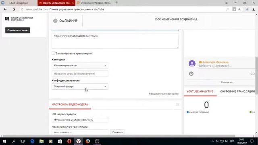Open the Конфиденциальность dropdown Открытый доступ
This screenshot has height=145, width=258.
coord(80,87)
